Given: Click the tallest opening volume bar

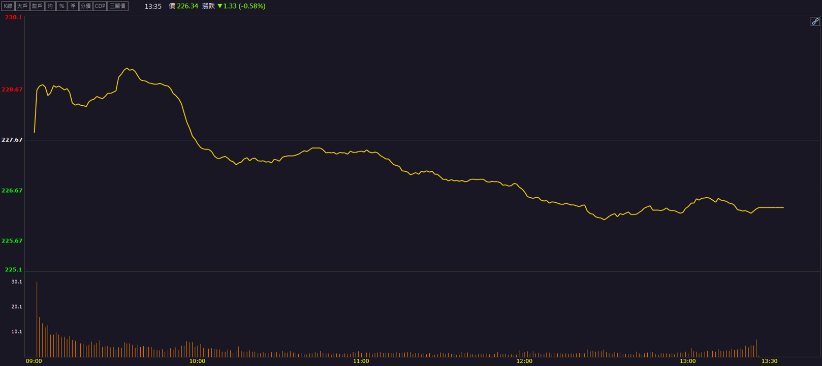Looking at the screenshot, I should 37,319.
